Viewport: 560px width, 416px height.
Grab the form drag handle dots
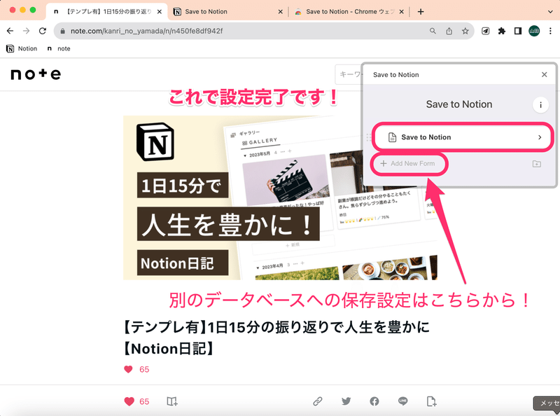(x=369, y=137)
